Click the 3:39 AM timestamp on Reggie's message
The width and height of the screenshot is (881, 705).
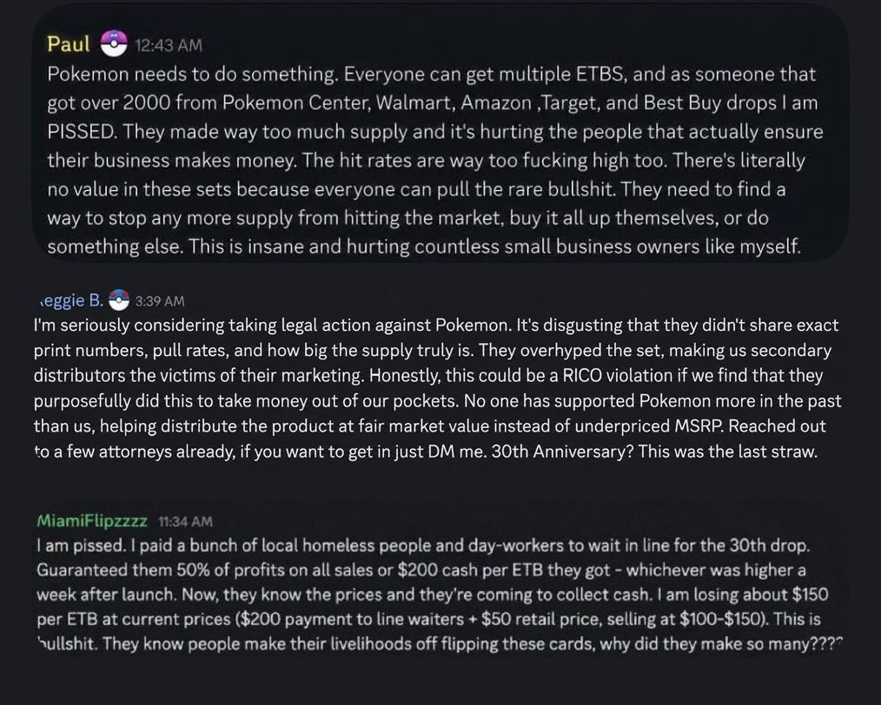pyautogui.click(x=160, y=301)
